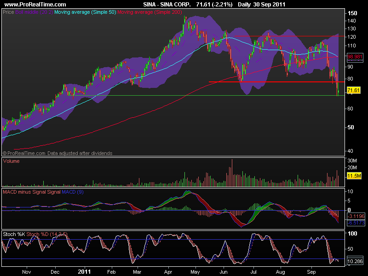The image size is (368, 276).
Task: Click the yellow 71.61 last price box
Action: (353, 90)
